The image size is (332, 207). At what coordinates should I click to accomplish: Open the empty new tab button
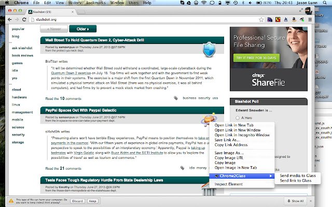click(81, 12)
